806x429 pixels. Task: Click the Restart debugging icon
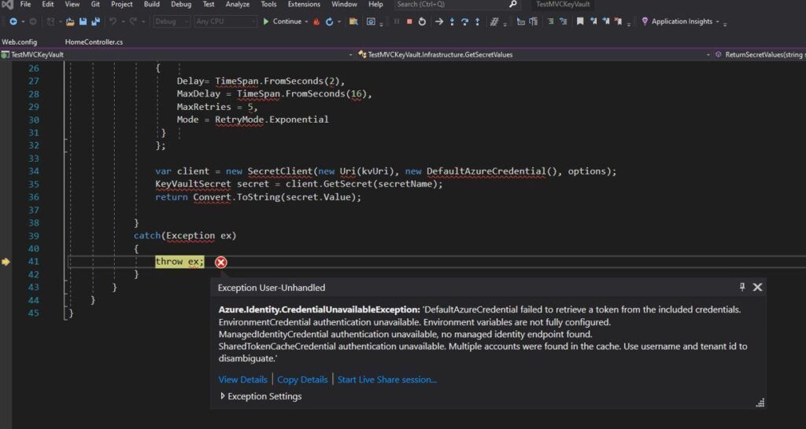(x=423, y=21)
